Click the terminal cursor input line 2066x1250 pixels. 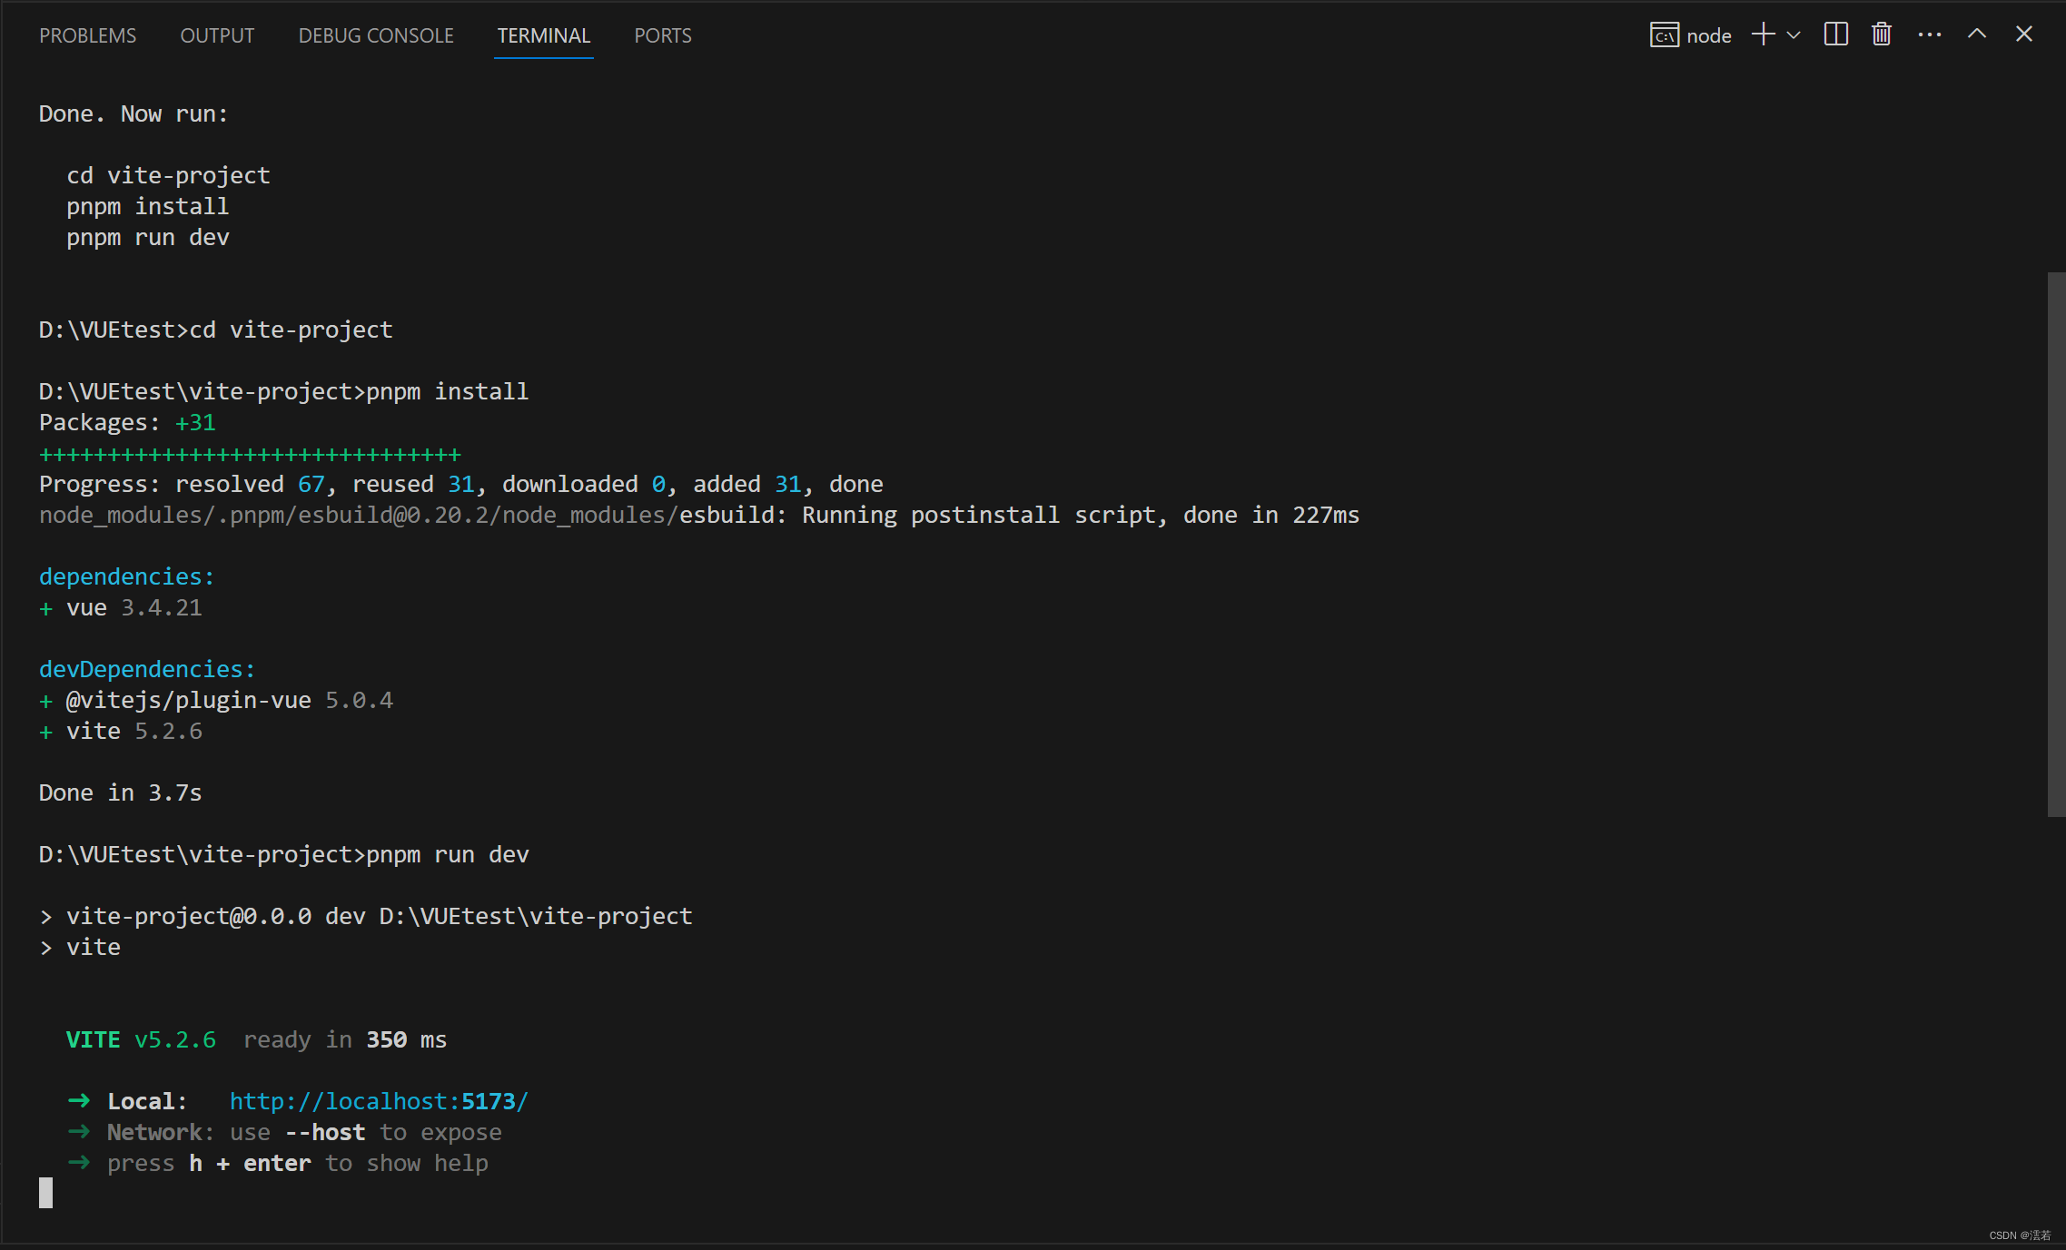pyautogui.click(x=45, y=1193)
